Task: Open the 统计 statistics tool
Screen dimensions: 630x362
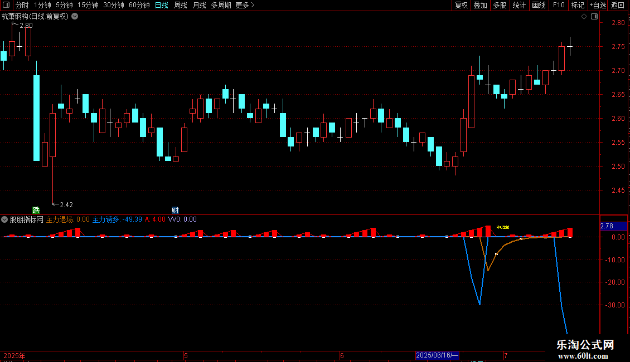Action: click(518, 5)
